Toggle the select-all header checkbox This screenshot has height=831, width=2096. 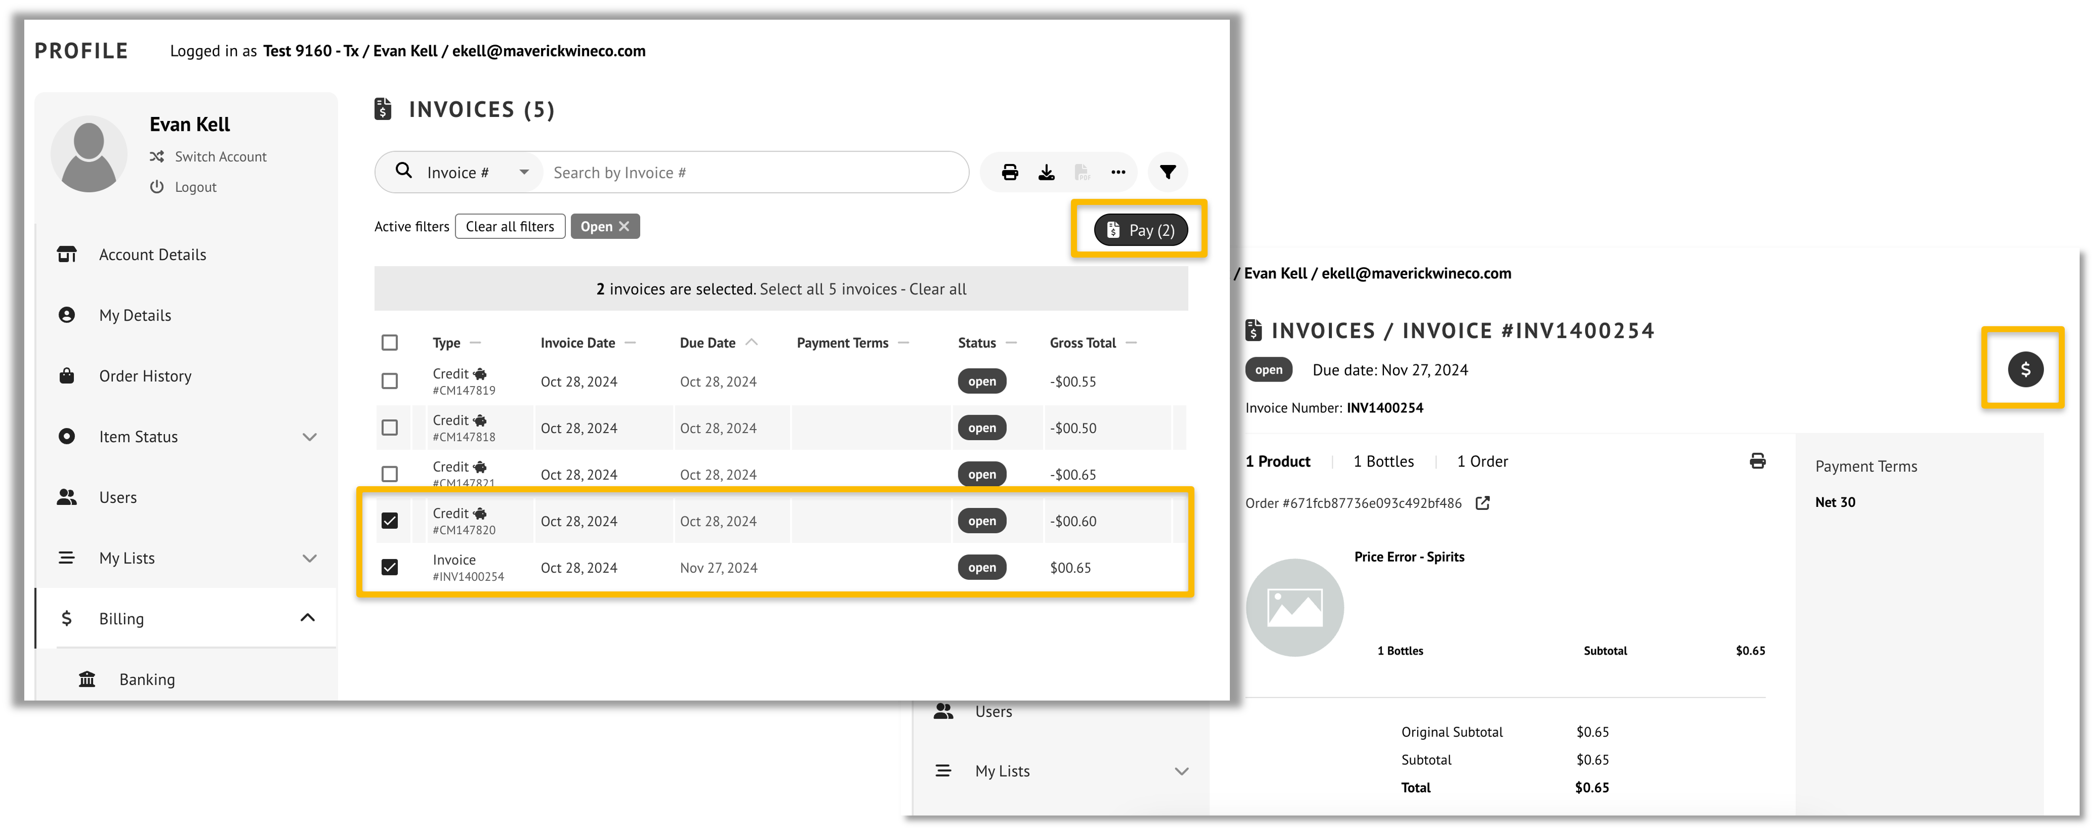390,342
